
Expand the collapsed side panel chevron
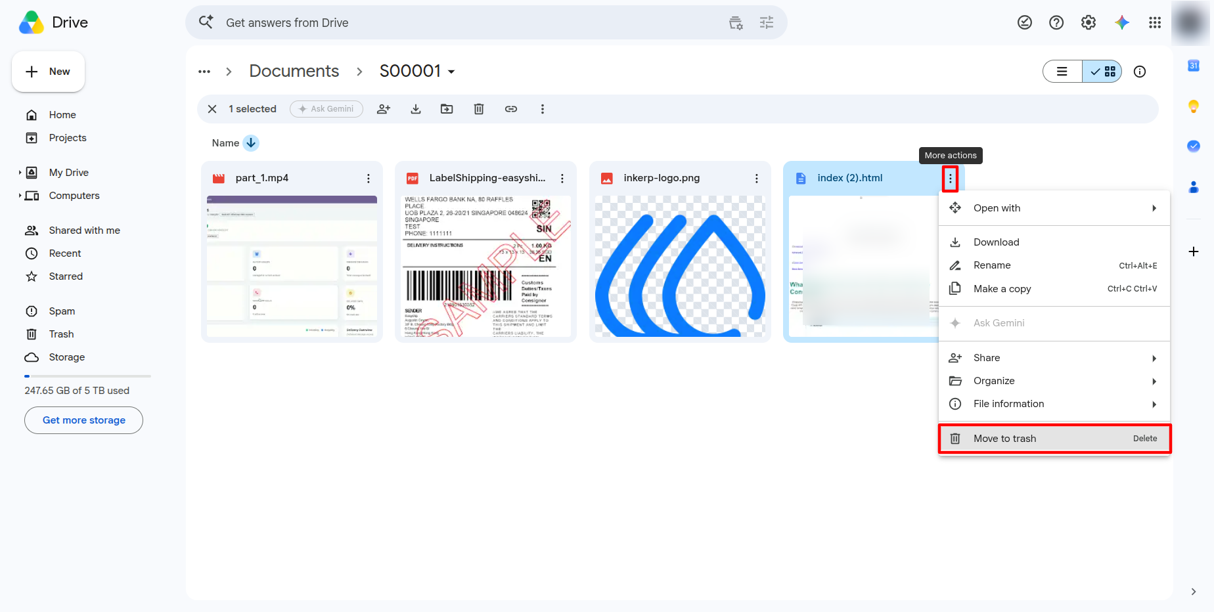[x=1194, y=592]
